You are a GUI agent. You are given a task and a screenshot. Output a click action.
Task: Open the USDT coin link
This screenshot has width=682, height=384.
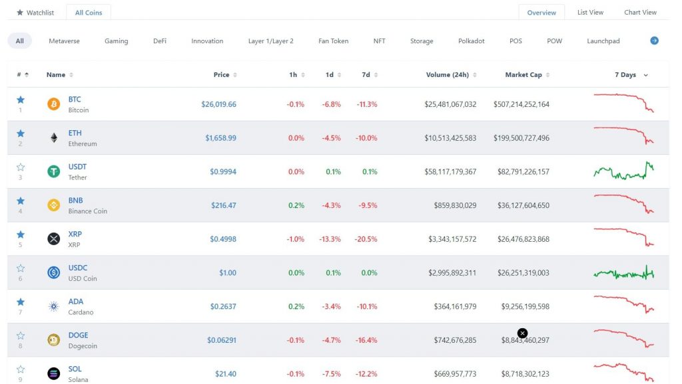coord(77,167)
